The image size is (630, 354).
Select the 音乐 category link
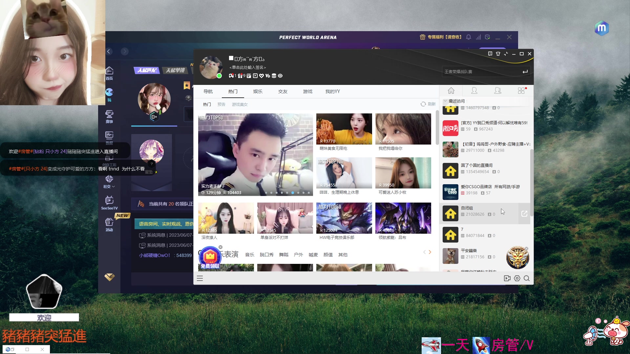point(250,255)
